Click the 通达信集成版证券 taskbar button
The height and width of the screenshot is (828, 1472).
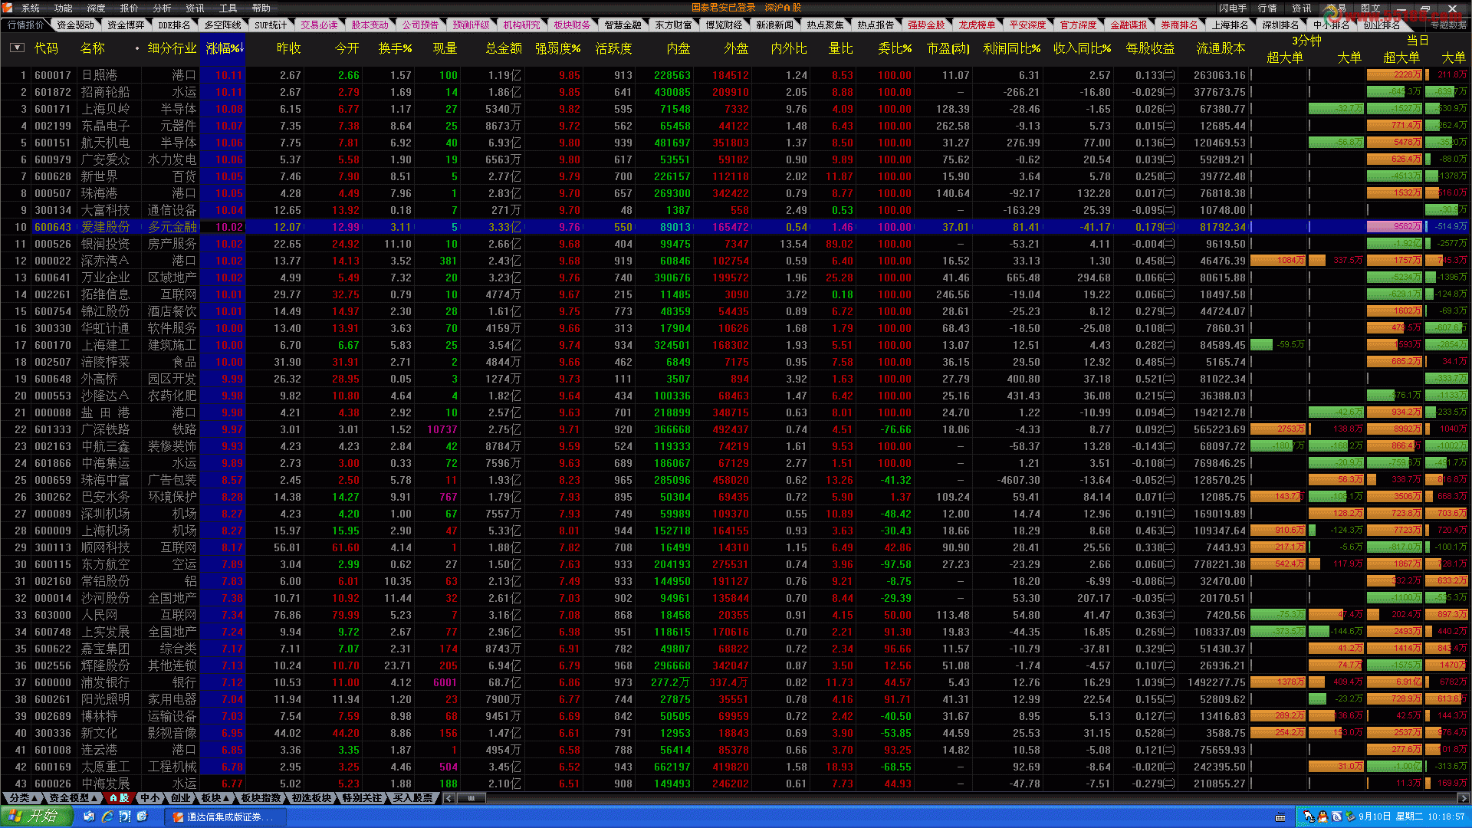[x=225, y=816]
